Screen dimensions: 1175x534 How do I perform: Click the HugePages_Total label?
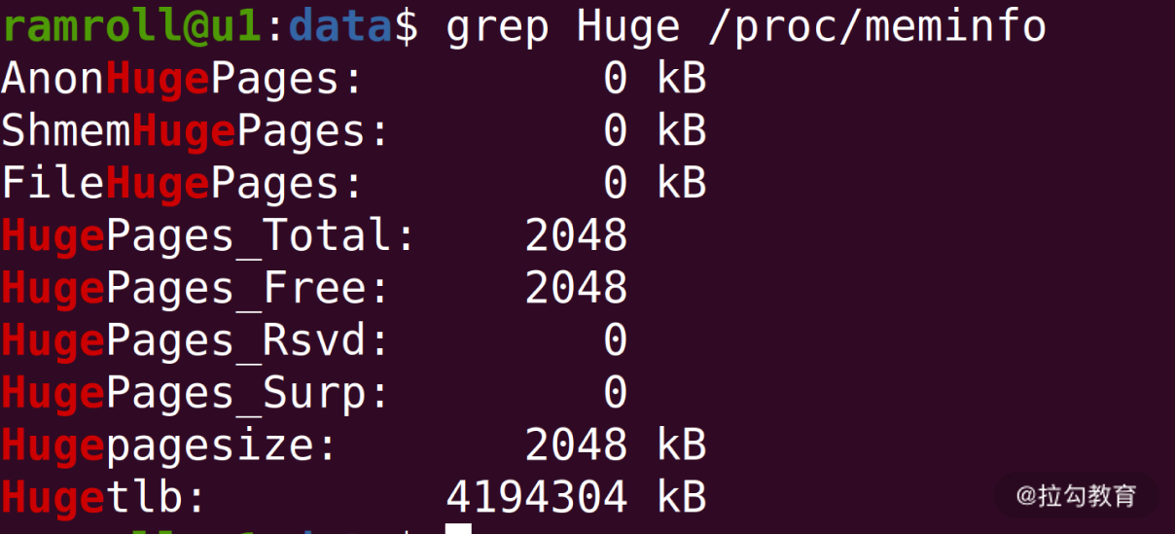click(x=208, y=236)
